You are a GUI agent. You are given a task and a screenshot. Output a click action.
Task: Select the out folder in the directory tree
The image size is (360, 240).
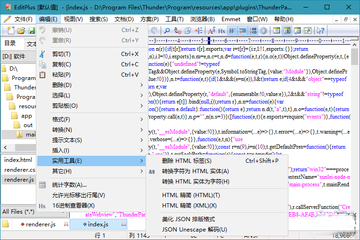pyautogui.click(x=28, y=125)
